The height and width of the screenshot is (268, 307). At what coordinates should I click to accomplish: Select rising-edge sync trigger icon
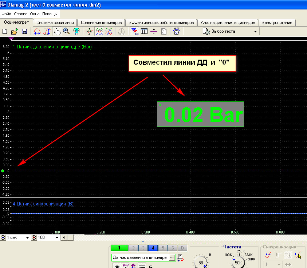(x=268, y=255)
